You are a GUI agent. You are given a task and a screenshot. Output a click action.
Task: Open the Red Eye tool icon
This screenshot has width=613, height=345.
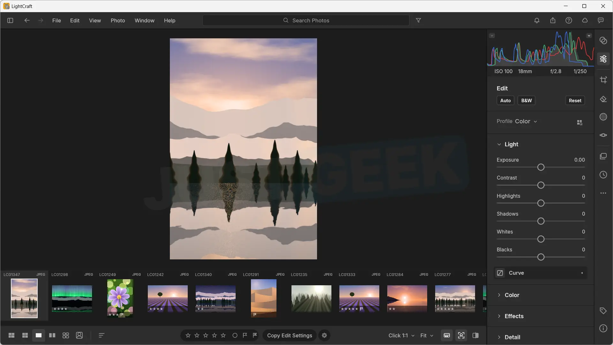(x=603, y=135)
